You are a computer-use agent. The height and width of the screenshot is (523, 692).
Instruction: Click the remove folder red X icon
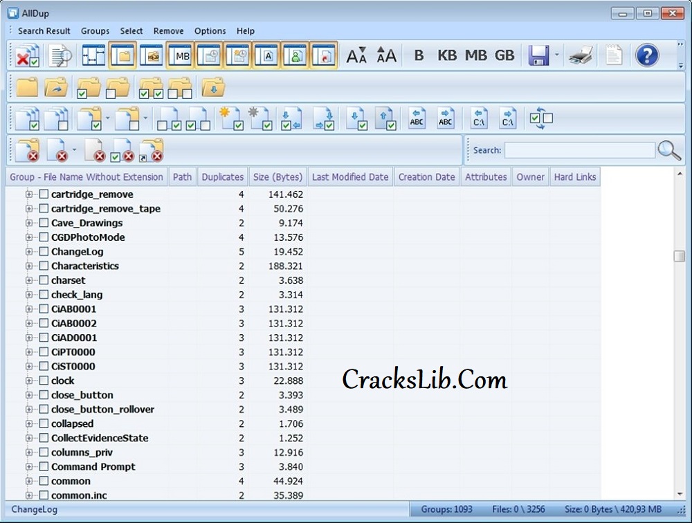point(28,151)
